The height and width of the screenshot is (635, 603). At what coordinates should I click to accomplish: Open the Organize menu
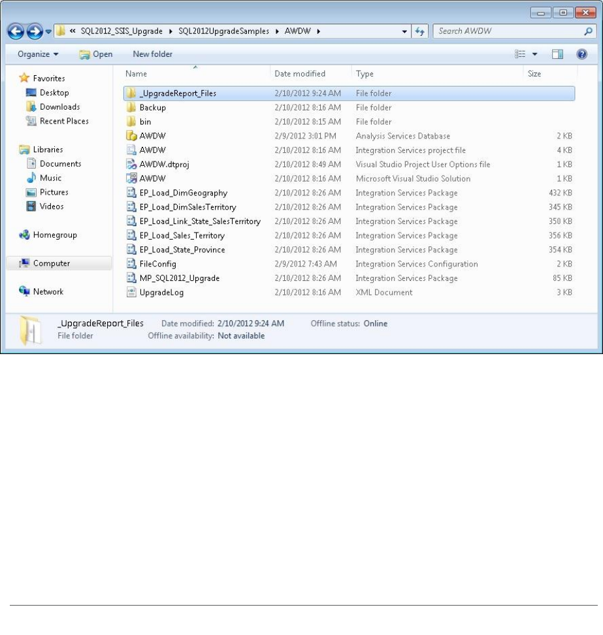[38, 54]
